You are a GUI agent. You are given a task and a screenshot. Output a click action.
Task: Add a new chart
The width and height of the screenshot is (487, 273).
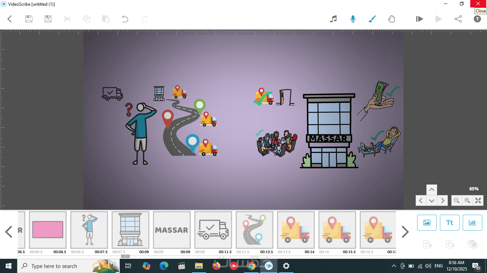click(x=472, y=223)
